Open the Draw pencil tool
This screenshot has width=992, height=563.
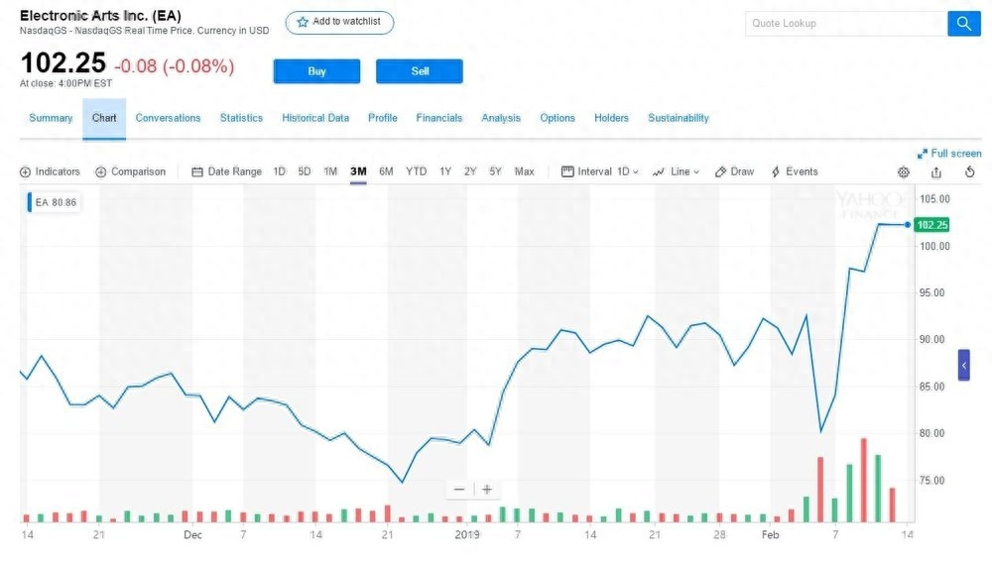click(735, 171)
